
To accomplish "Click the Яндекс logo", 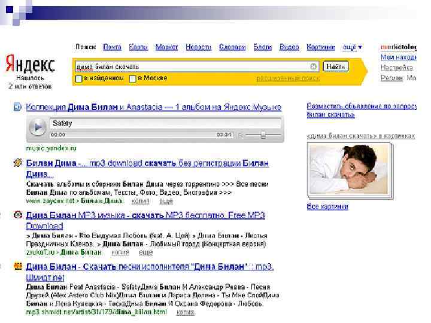I will pos(30,64).
